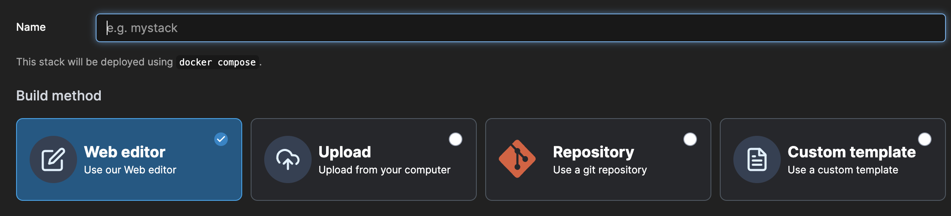The image size is (951, 216).
Task: Click the 'Custom template' card title
Action: click(851, 152)
